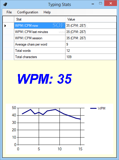This screenshot has width=119, height=160.
Task: Click the Stat column header
Action: click(x=40, y=19)
